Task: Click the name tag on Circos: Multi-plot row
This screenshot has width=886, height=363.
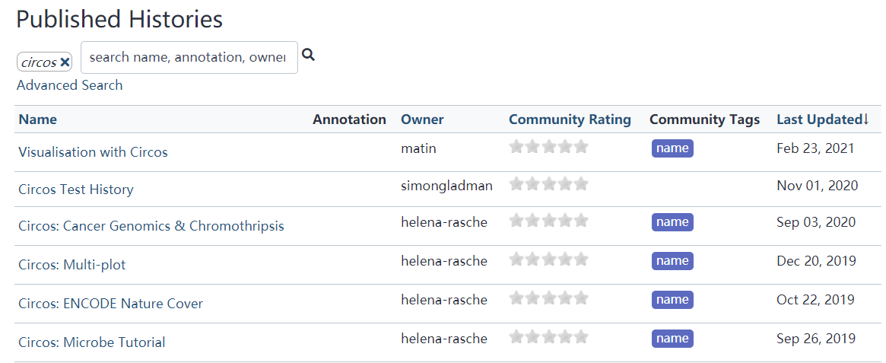Action: pos(672,261)
